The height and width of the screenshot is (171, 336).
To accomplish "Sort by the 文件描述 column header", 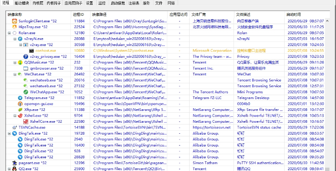I will (x=259, y=14).
